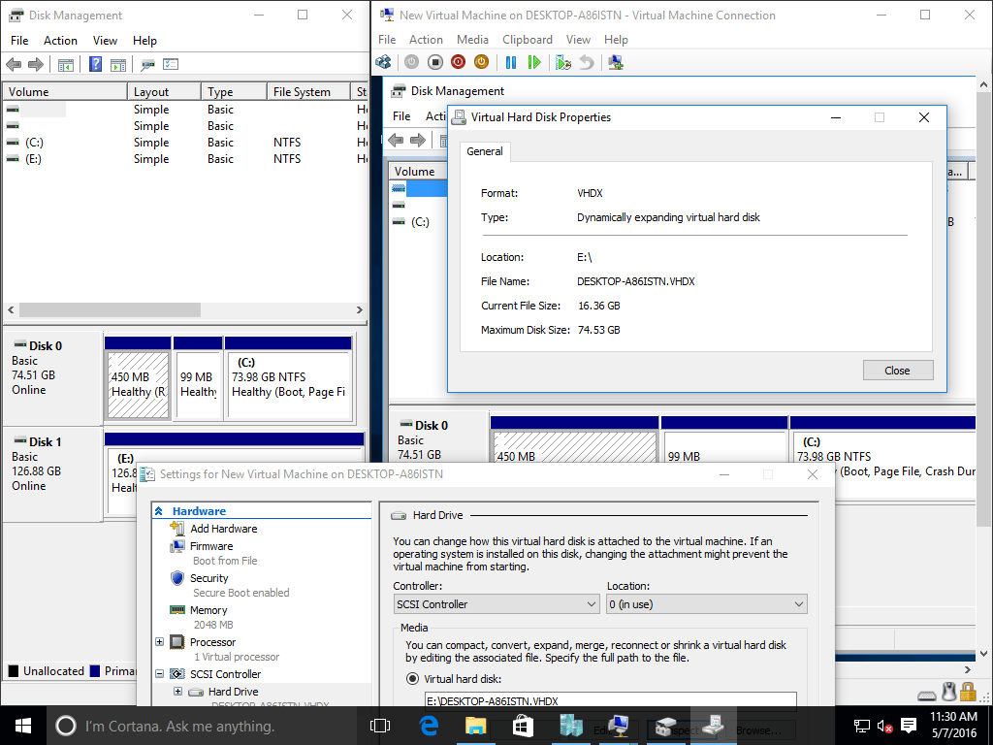
Task: Select the General tab in Virtual Hard Disk Properties
Action: pyautogui.click(x=485, y=151)
